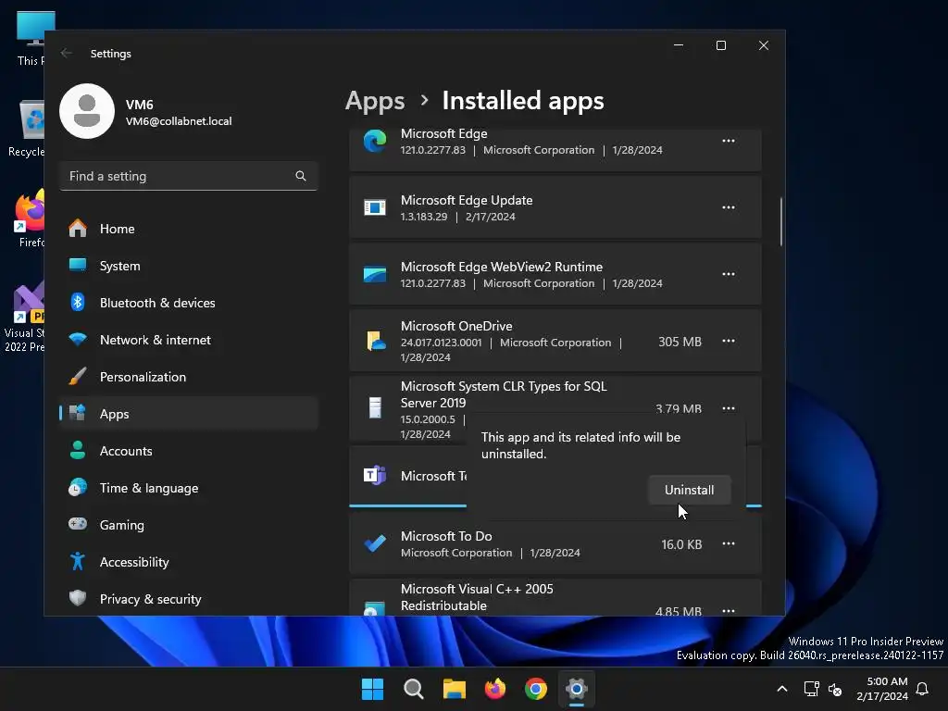Launch Firefox from the taskbar

(495, 689)
